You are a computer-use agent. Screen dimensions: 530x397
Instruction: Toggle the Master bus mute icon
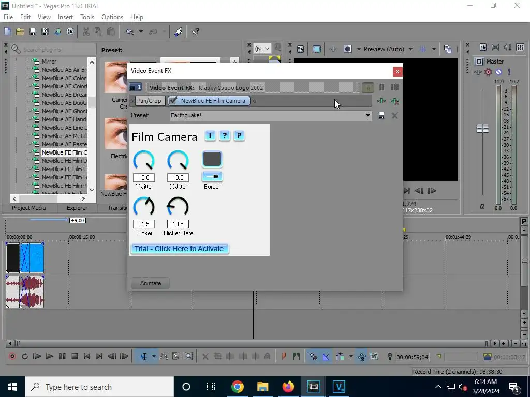[498, 72]
